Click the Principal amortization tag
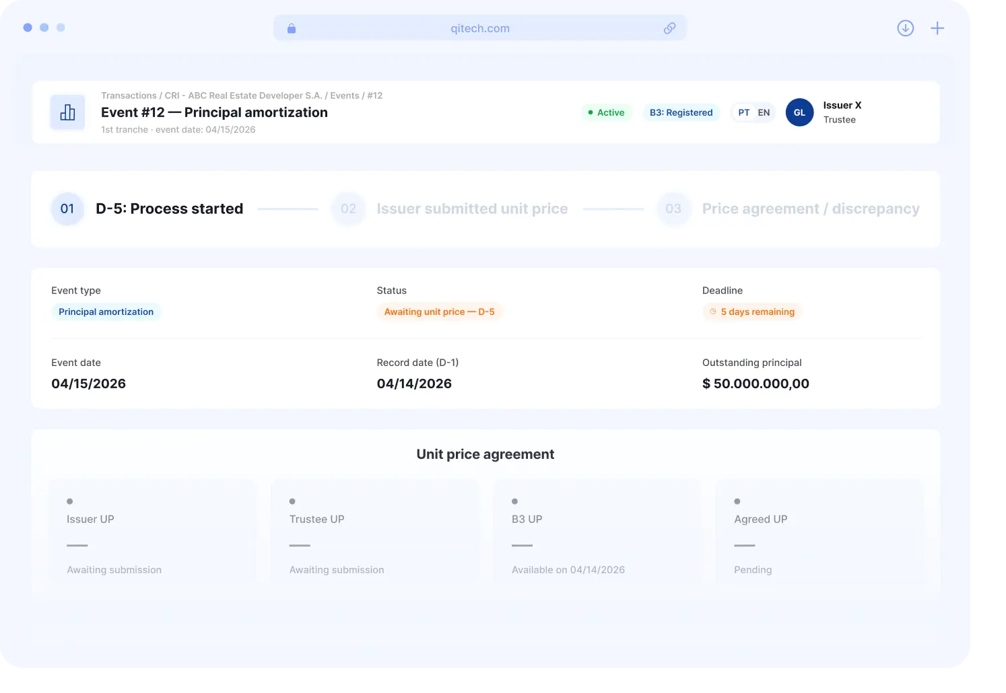Viewport: 1006px width, 693px height. [106, 312]
